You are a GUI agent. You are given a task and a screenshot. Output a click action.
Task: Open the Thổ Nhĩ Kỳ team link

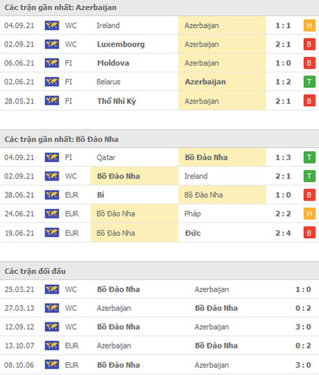(117, 101)
